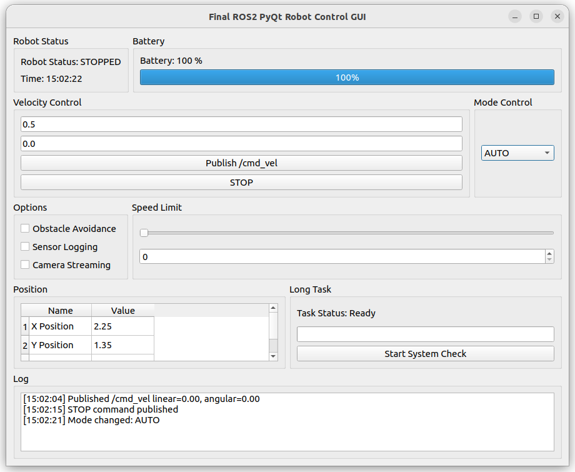Select the X Position cell
The height and width of the screenshot is (472, 575).
[x=61, y=326]
